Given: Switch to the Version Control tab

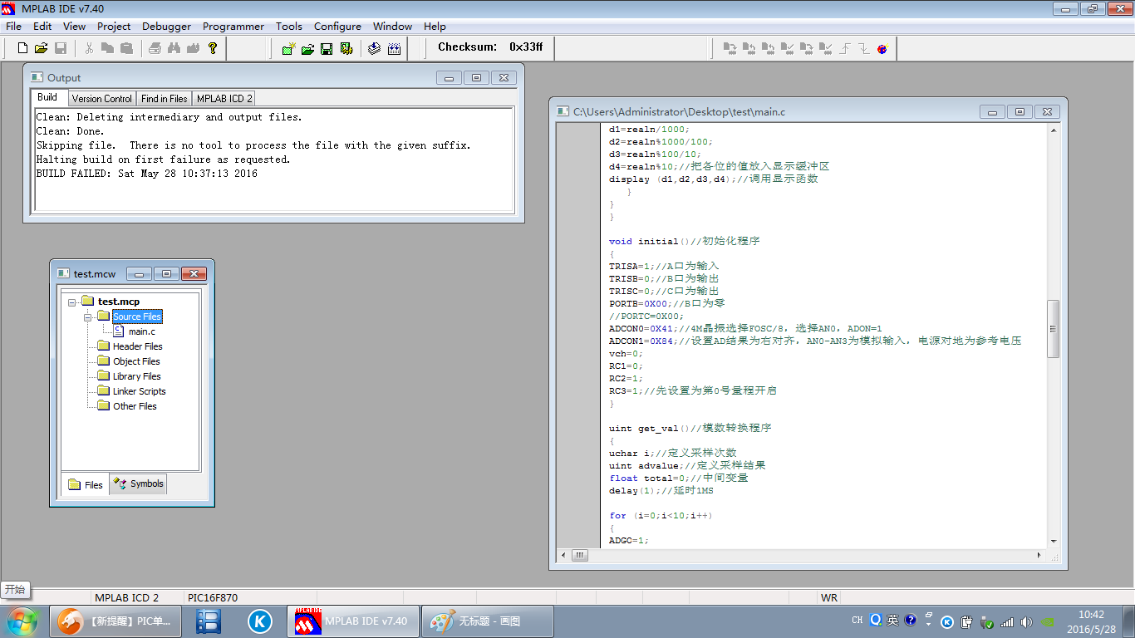Looking at the screenshot, I should pyautogui.click(x=102, y=98).
